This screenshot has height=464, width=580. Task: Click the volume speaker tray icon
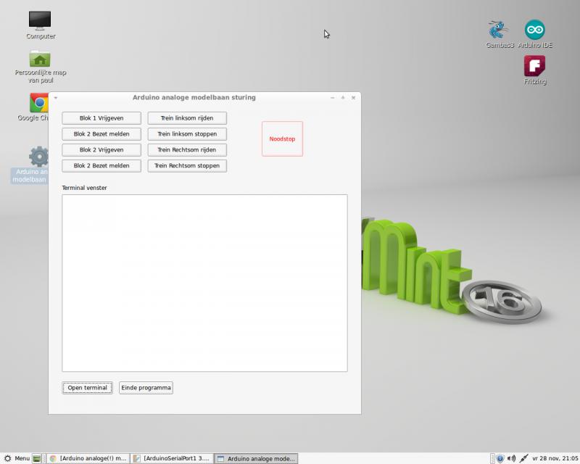(512, 458)
